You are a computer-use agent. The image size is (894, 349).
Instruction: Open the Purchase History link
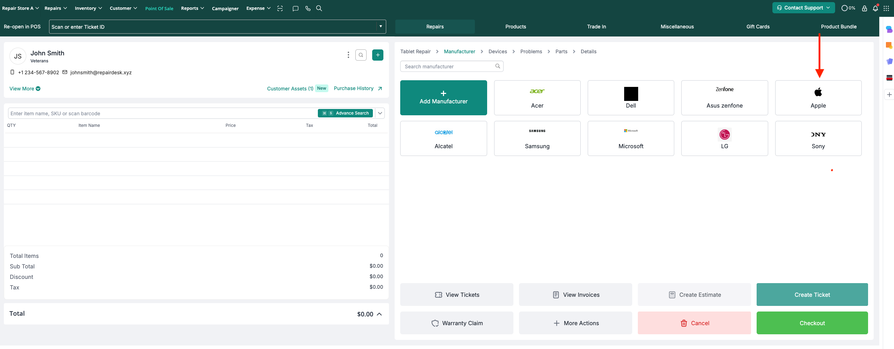tap(357, 89)
